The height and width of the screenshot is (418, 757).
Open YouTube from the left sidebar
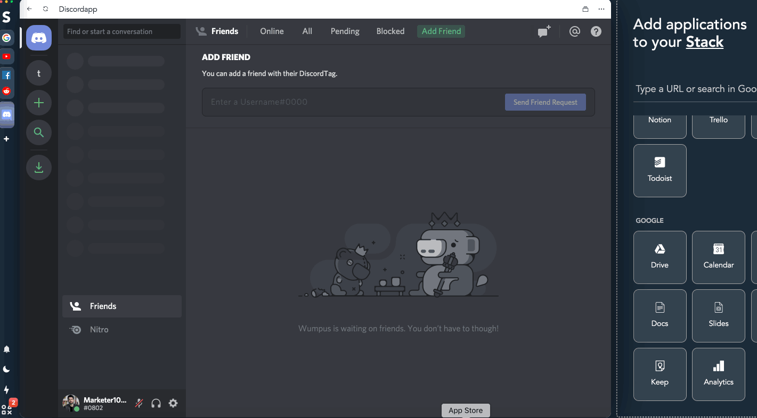[7, 56]
